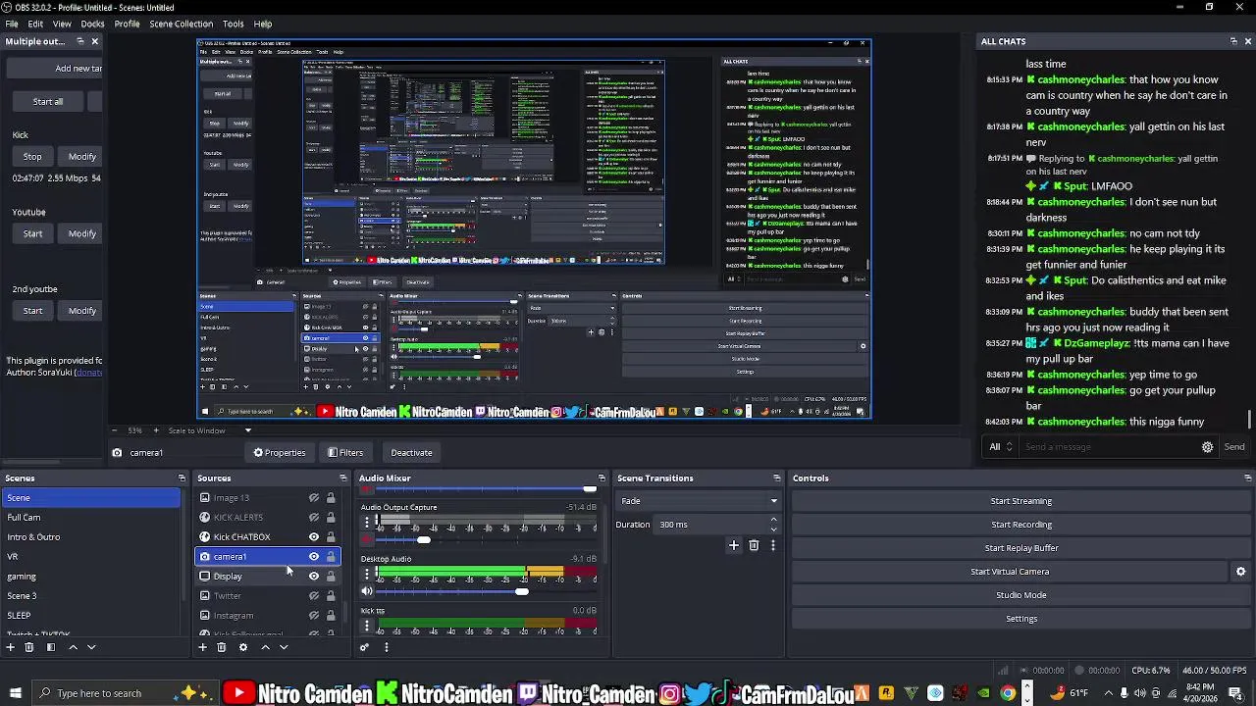Add a new scene with the plus icon
Screen dimensions: 1256x706
[11, 647]
